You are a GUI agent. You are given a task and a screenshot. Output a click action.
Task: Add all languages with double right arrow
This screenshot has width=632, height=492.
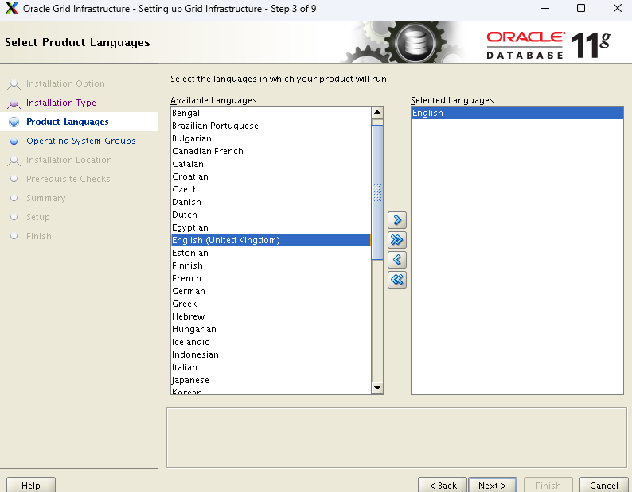click(396, 240)
